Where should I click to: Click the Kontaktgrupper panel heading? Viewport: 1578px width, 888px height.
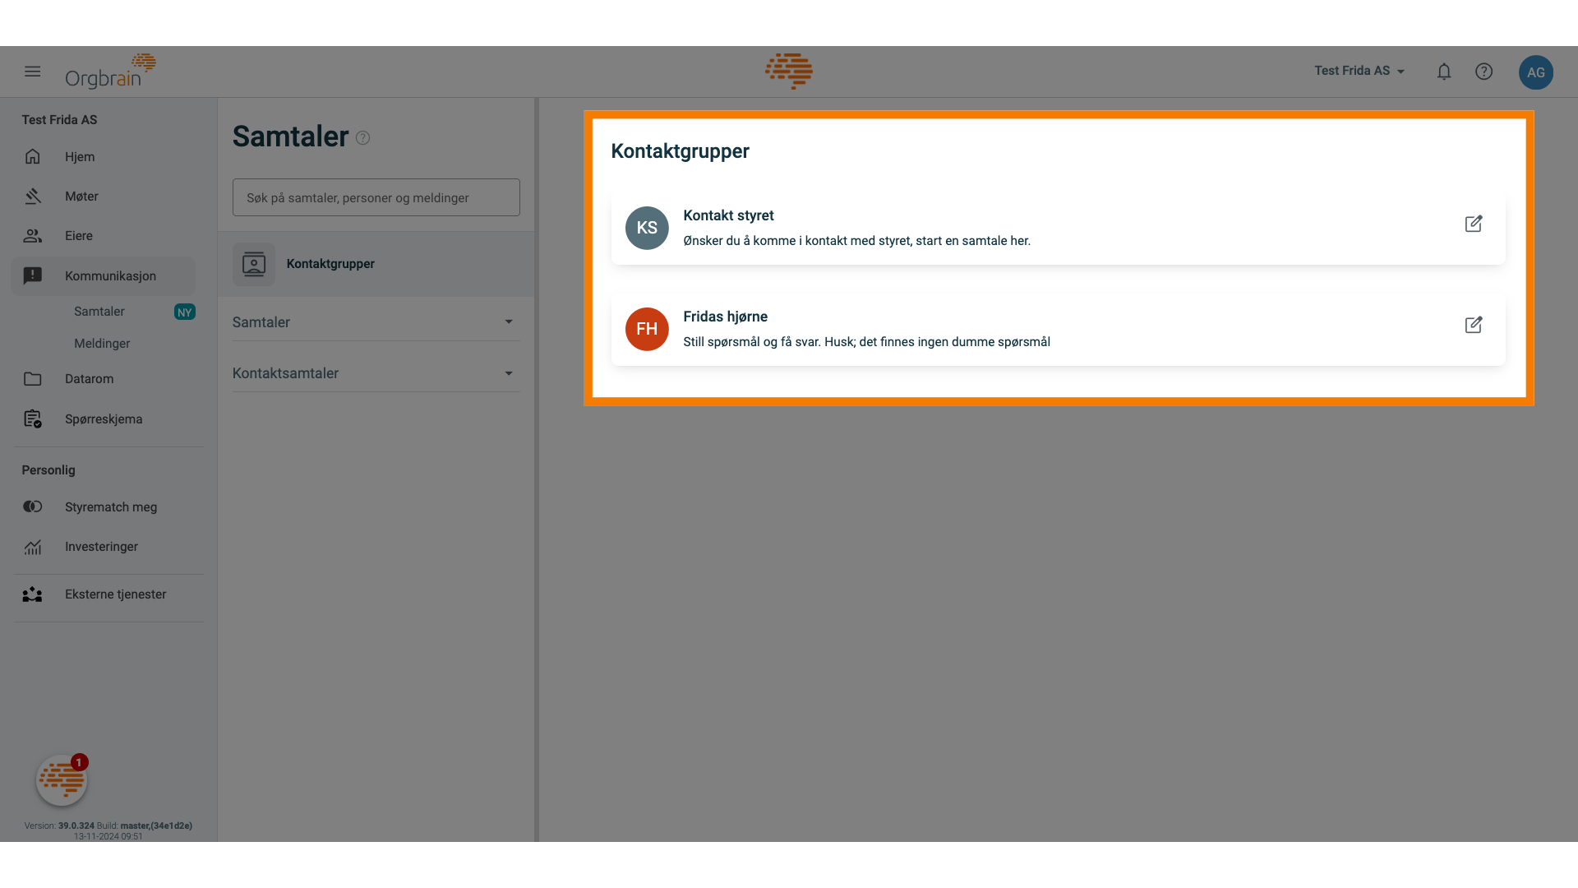tap(680, 151)
